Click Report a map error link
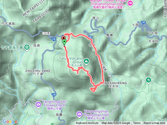Image resolution: width=167 pixels, height=125 pixels. (154, 123)
